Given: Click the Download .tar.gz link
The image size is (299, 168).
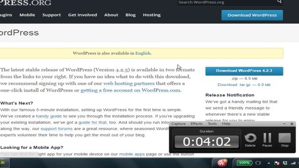Looking at the screenshot, I should (x=244, y=85).
